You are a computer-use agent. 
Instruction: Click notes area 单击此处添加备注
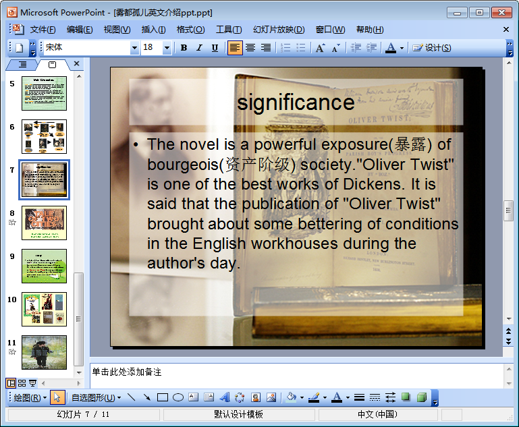tap(296, 376)
